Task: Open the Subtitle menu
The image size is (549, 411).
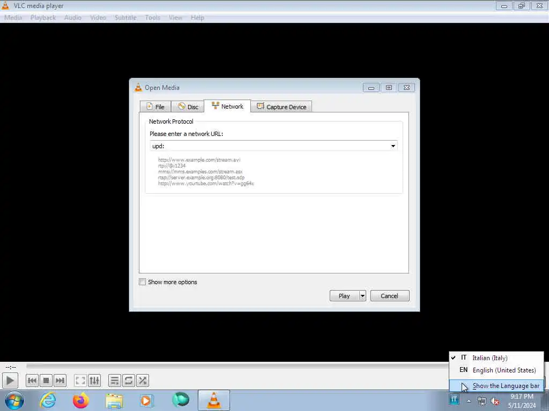Action: [x=125, y=18]
